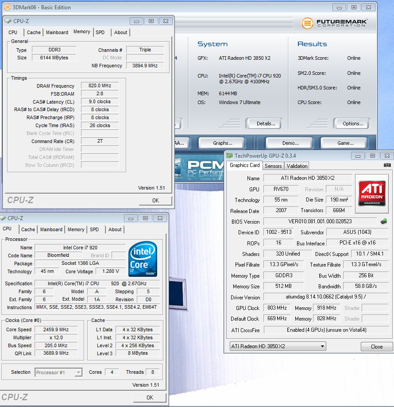Close the 3DMark06 window
Image resolution: width=394 pixels, height=407 pixels.
point(368,8)
